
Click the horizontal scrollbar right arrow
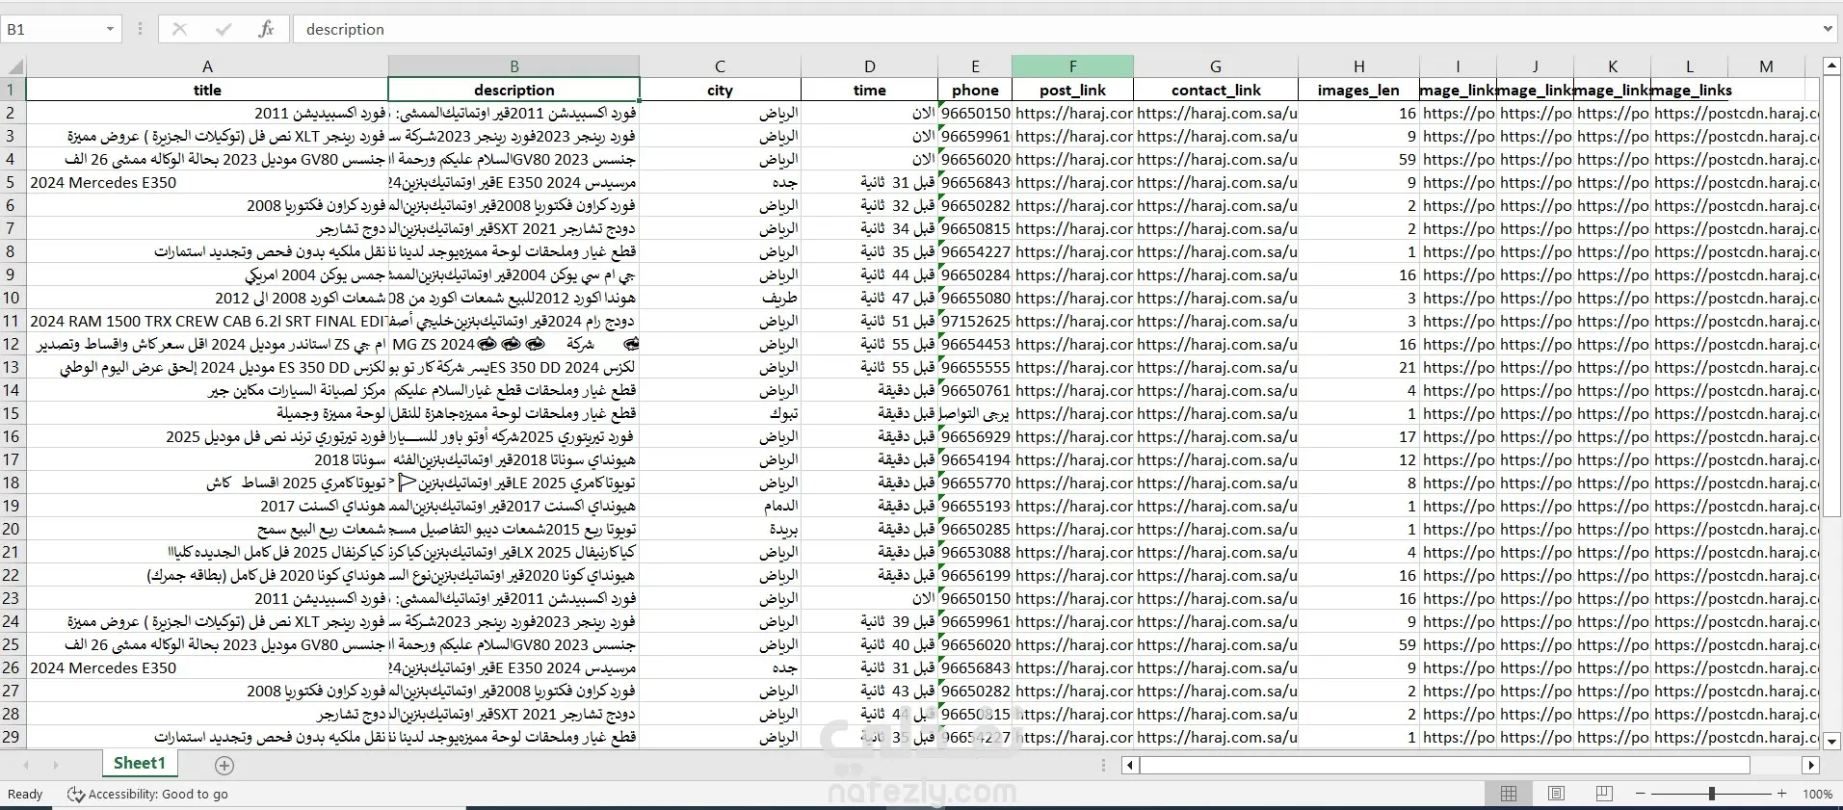pyautogui.click(x=1811, y=766)
